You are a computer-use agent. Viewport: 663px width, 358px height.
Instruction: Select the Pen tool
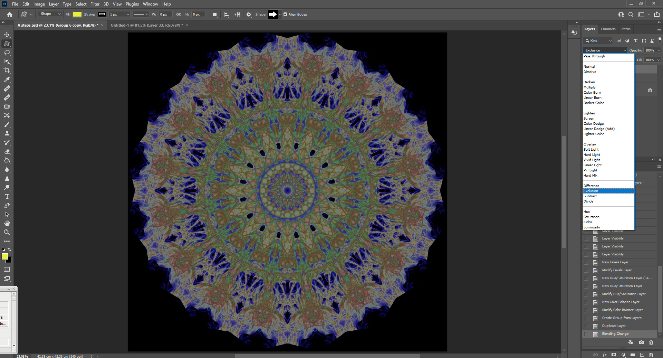tap(7, 205)
